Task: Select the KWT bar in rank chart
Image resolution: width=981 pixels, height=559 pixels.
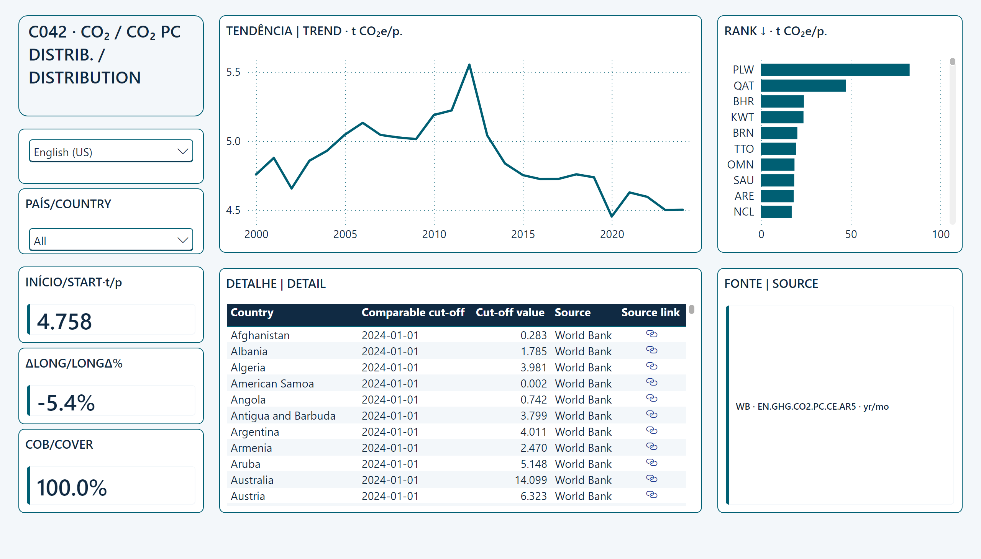Action: (x=782, y=117)
